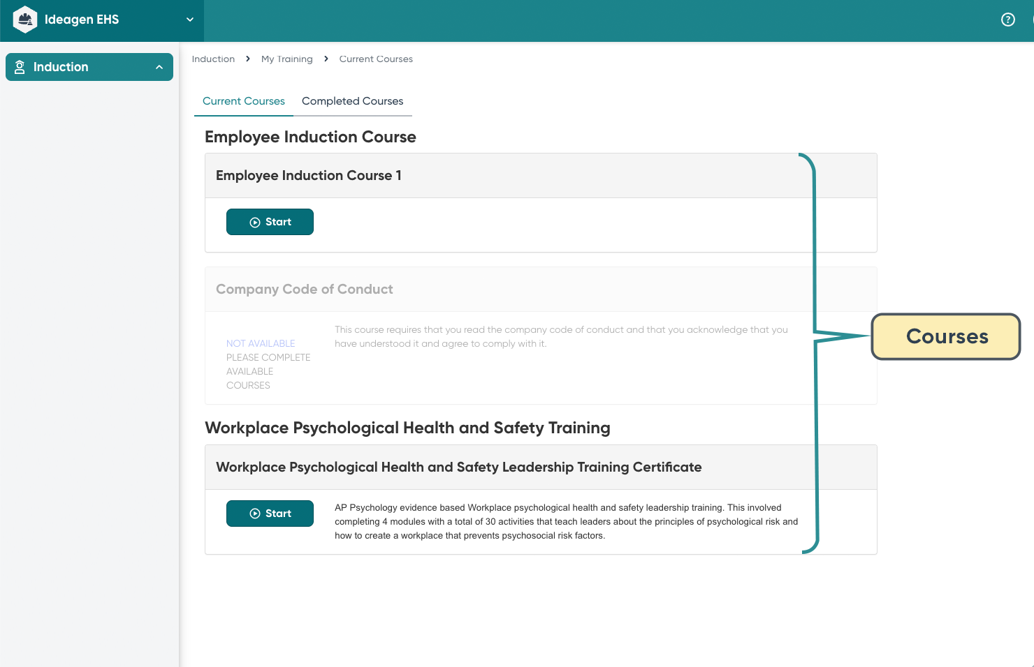Collapse the Induction sidebar menu chevron
The height and width of the screenshot is (667, 1034).
tap(159, 67)
